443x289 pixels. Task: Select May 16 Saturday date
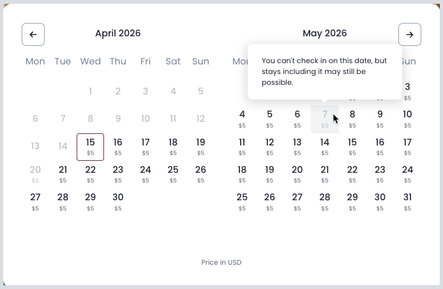(x=380, y=146)
